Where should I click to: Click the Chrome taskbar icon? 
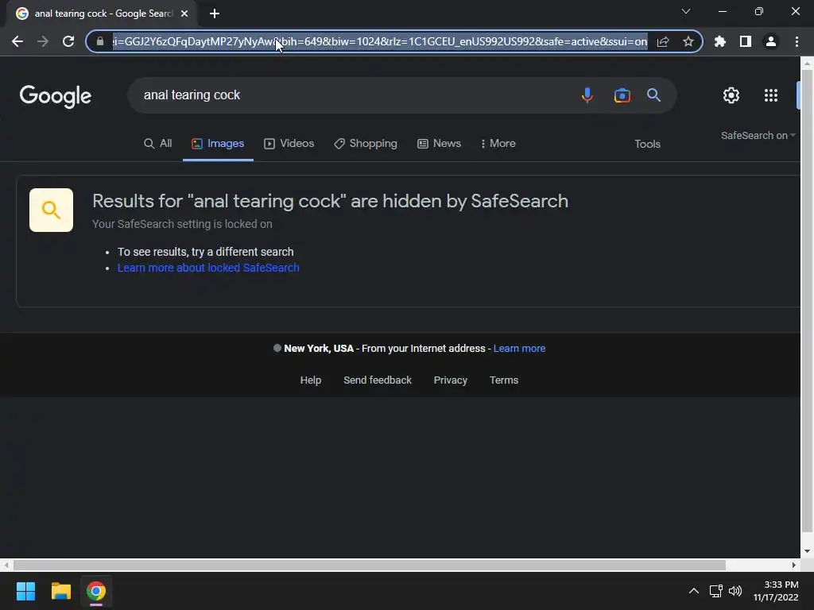click(x=96, y=591)
